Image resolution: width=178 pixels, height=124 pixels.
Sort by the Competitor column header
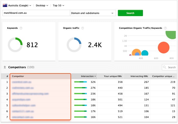[40, 76]
